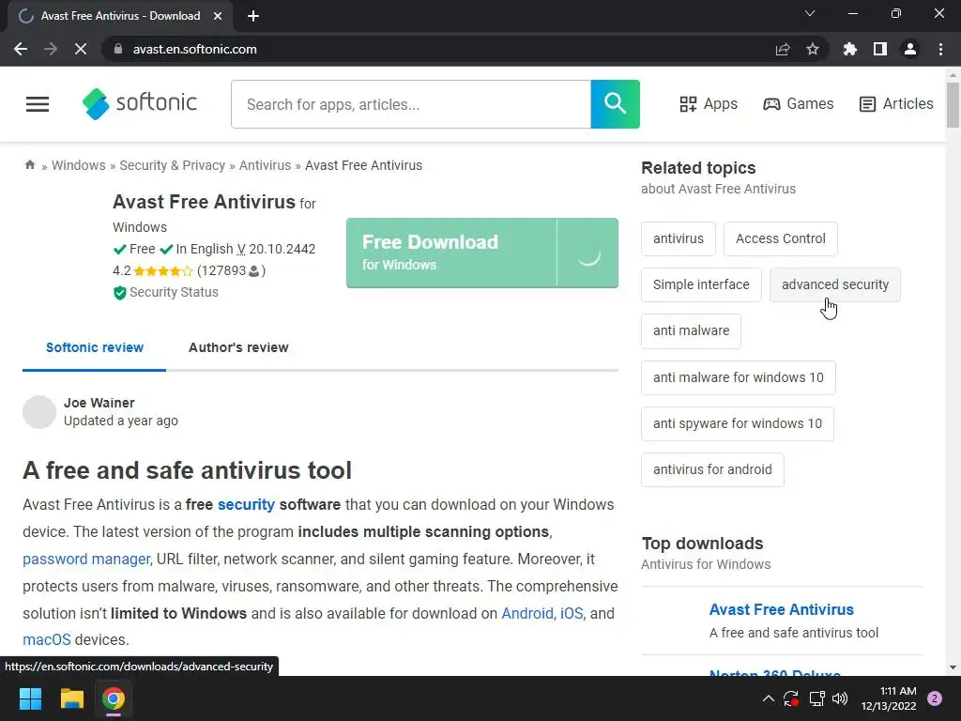Open the Games menu item
The height and width of the screenshot is (721, 961).
pos(798,103)
